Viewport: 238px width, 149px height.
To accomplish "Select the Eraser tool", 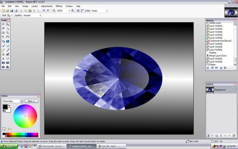I will click(x=7, y=45).
